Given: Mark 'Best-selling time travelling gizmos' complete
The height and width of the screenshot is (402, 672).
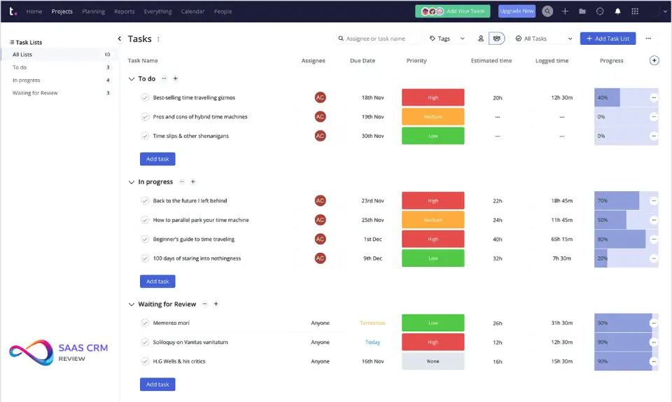Looking at the screenshot, I should (x=145, y=98).
